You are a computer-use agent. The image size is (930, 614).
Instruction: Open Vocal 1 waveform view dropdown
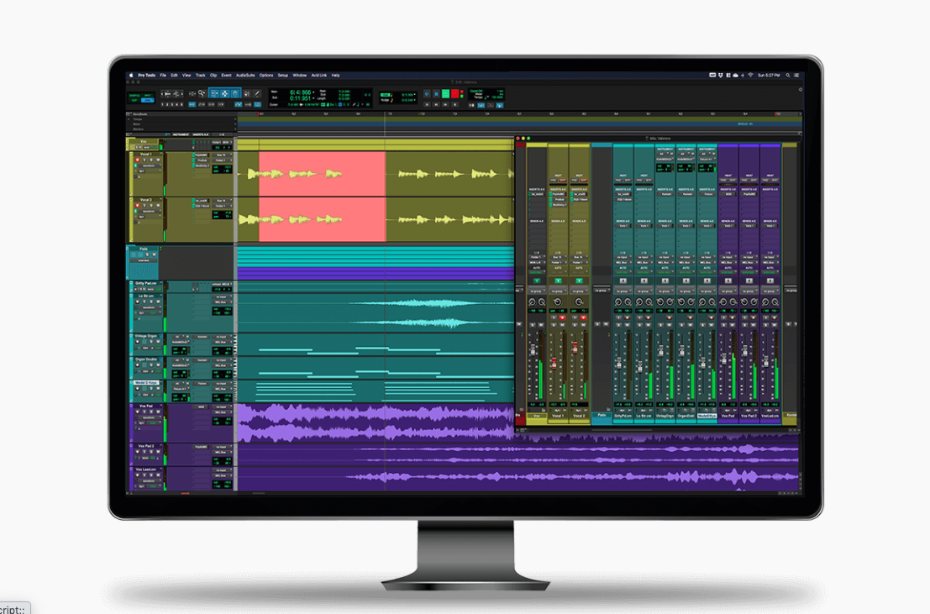tap(150, 165)
